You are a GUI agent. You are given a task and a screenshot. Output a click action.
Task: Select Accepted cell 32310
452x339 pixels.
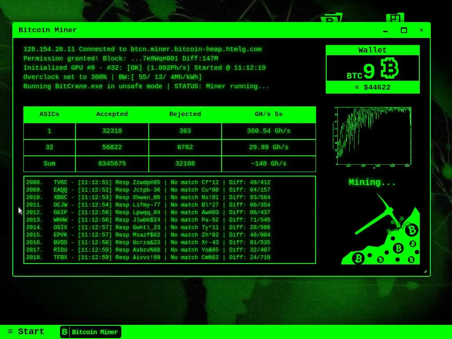click(112, 131)
